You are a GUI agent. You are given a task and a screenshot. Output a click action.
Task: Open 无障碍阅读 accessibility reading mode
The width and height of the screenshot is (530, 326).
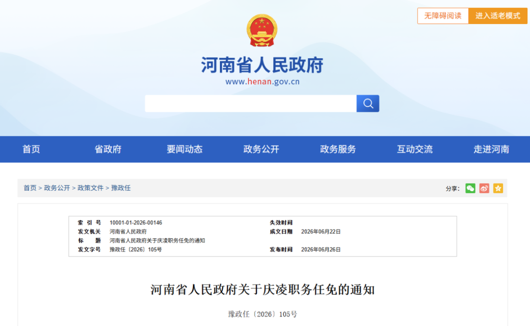[443, 16]
